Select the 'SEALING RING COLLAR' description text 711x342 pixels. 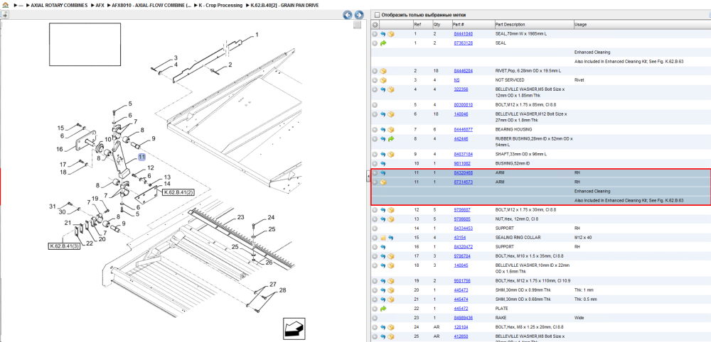pos(518,238)
